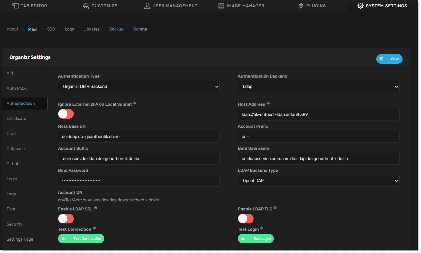The image size is (421, 253).
Task: Select Certificate in the settings sidebar
Action: click(x=16, y=118)
